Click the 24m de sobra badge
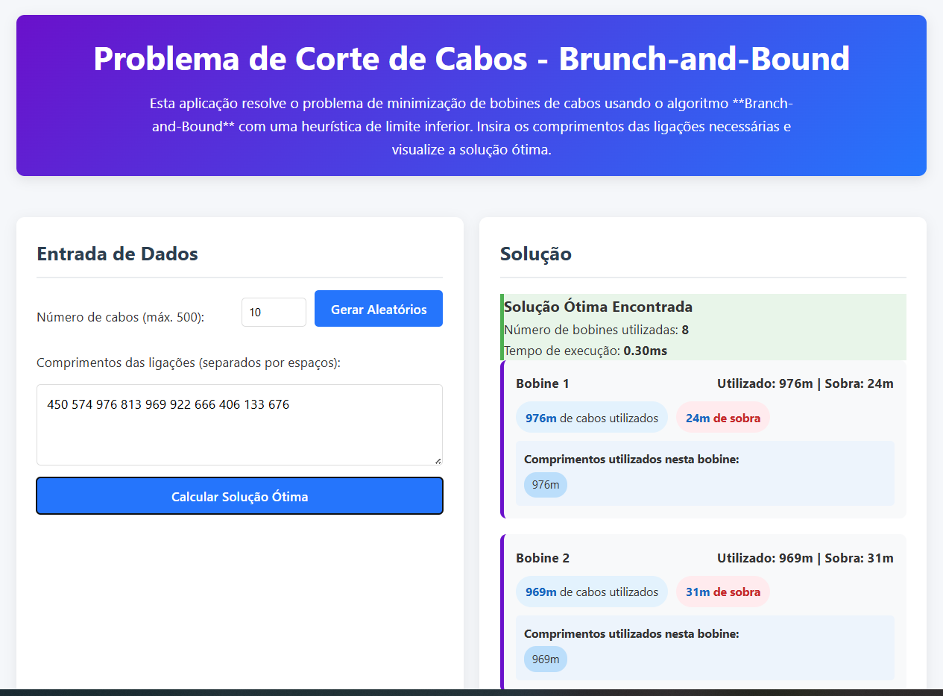The width and height of the screenshot is (943, 696). (722, 417)
